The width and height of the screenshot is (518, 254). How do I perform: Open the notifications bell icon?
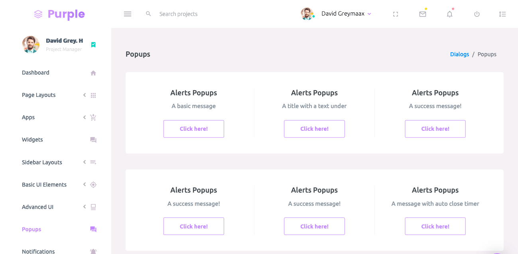pos(450,14)
